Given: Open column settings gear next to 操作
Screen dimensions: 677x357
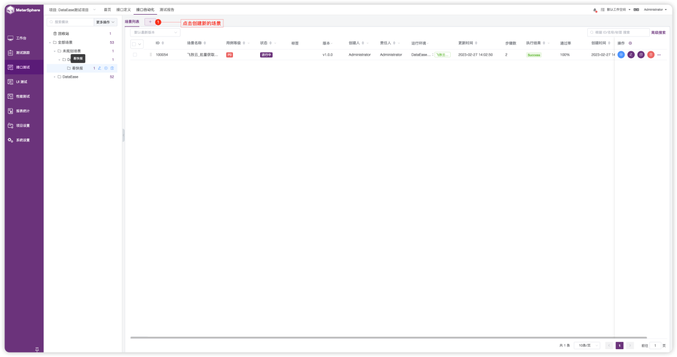Looking at the screenshot, I should coord(630,43).
